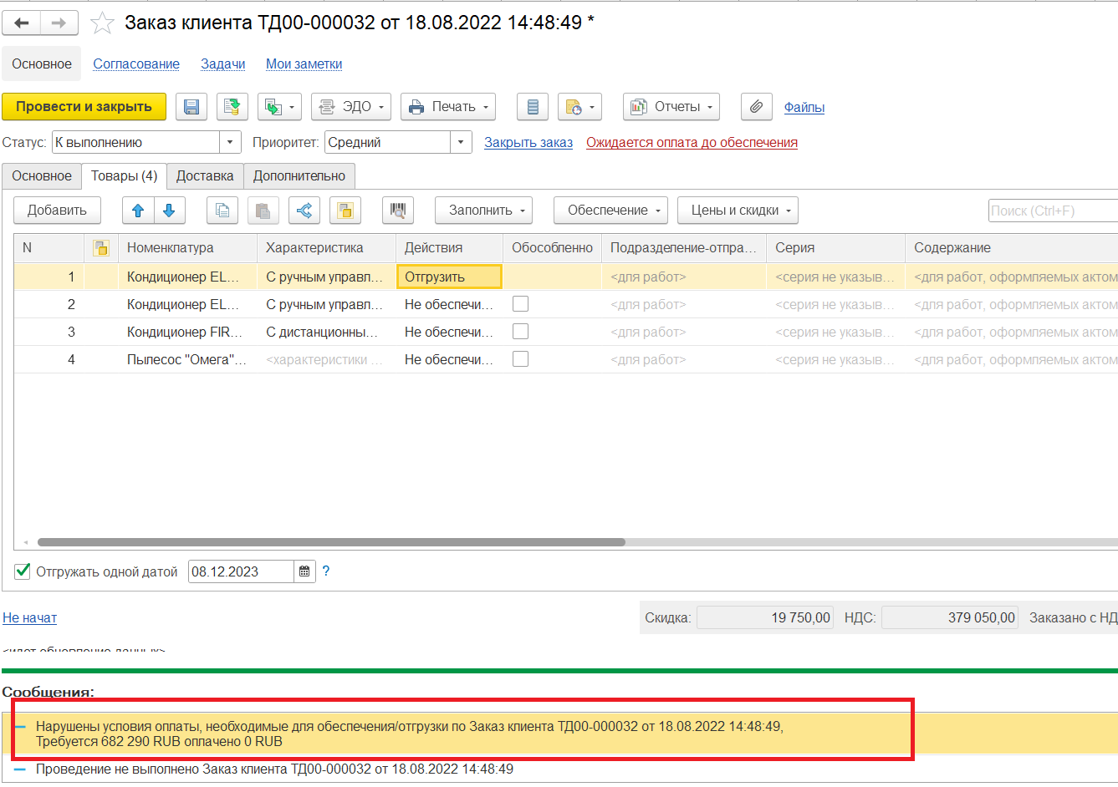Select the upper Основное section tab

point(42,64)
